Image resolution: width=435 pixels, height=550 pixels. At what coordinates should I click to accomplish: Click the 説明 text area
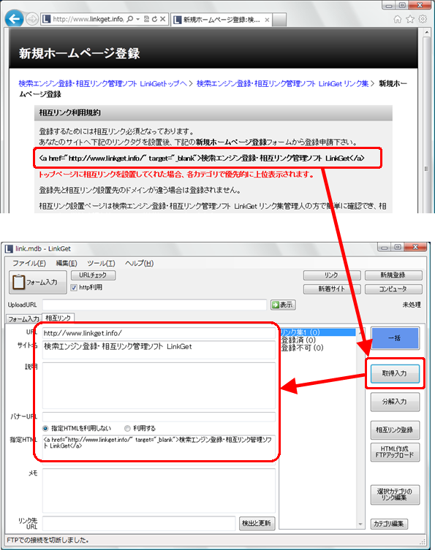click(x=159, y=386)
